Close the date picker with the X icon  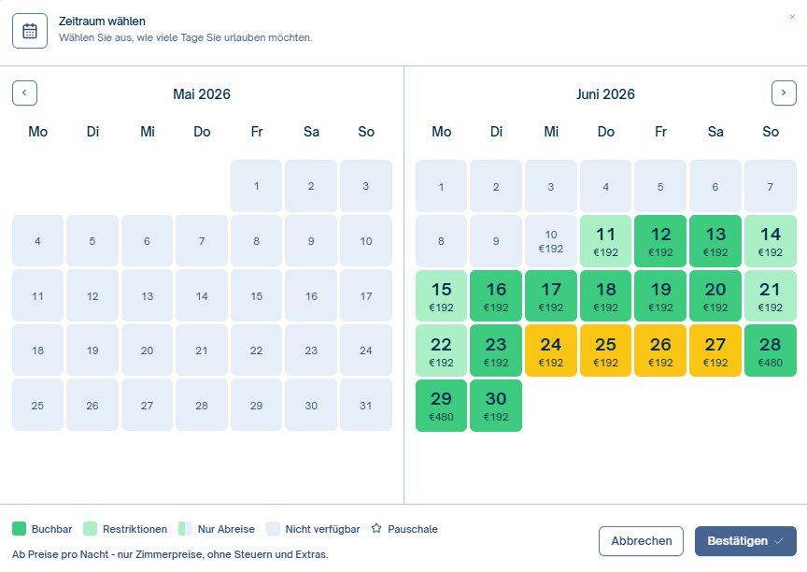tap(793, 17)
